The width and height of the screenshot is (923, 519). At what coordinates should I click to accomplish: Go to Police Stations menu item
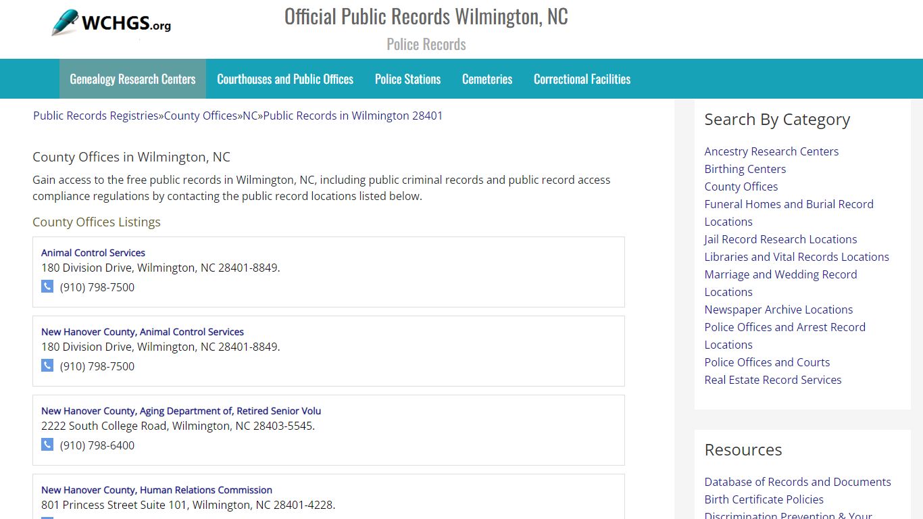pyautogui.click(x=407, y=79)
